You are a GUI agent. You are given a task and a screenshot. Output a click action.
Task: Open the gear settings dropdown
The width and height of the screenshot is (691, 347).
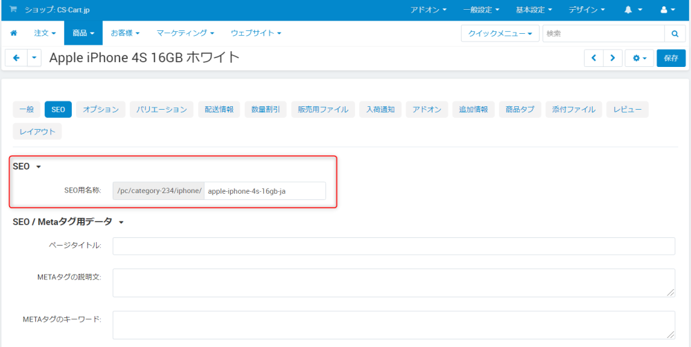pyautogui.click(x=639, y=58)
